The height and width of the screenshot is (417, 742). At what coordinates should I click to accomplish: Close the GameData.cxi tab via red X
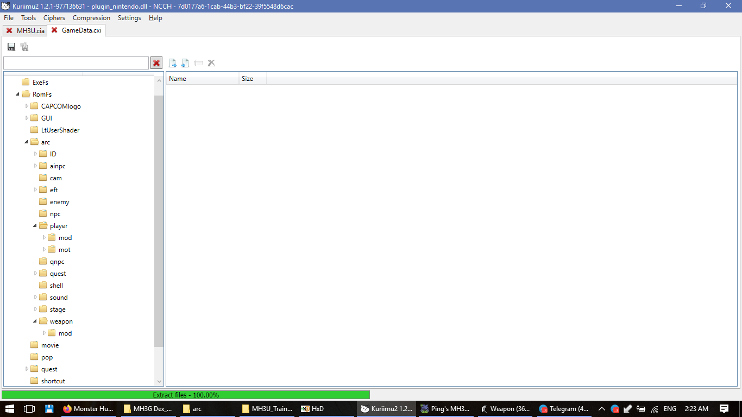[x=54, y=30]
